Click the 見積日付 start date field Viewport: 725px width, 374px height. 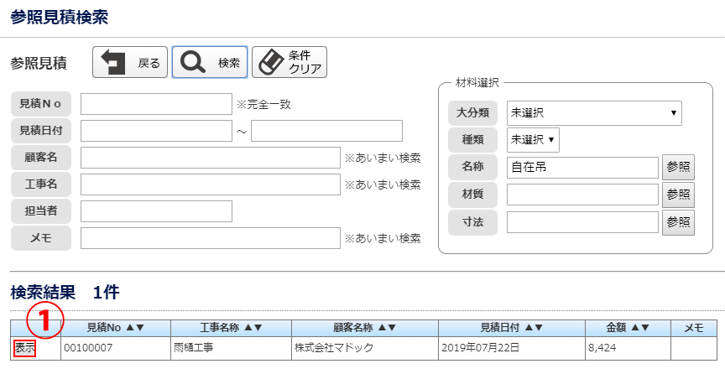pos(156,131)
